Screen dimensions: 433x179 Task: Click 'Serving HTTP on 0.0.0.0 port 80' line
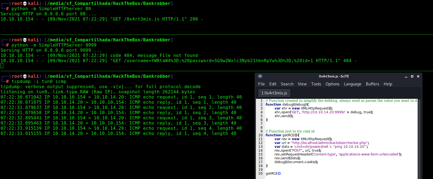(x=49, y=14)
